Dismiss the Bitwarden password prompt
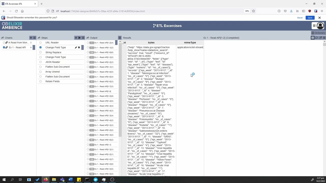 click(x=319, y=18)
